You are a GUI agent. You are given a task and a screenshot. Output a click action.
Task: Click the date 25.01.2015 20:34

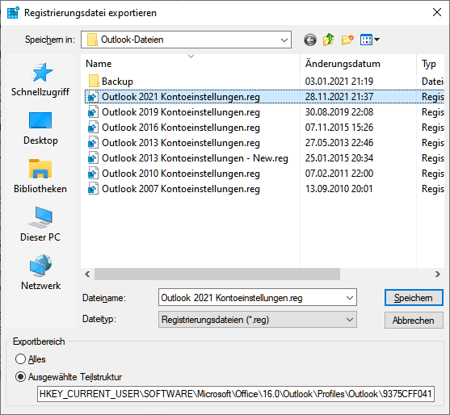339,158
